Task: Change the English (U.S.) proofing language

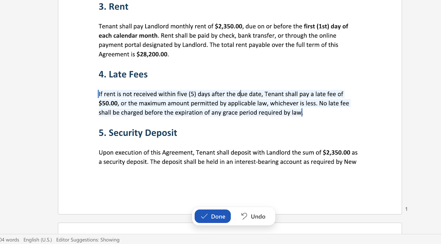Action: (38, 240)
